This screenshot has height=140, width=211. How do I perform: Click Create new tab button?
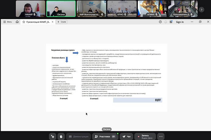(62, 22)
